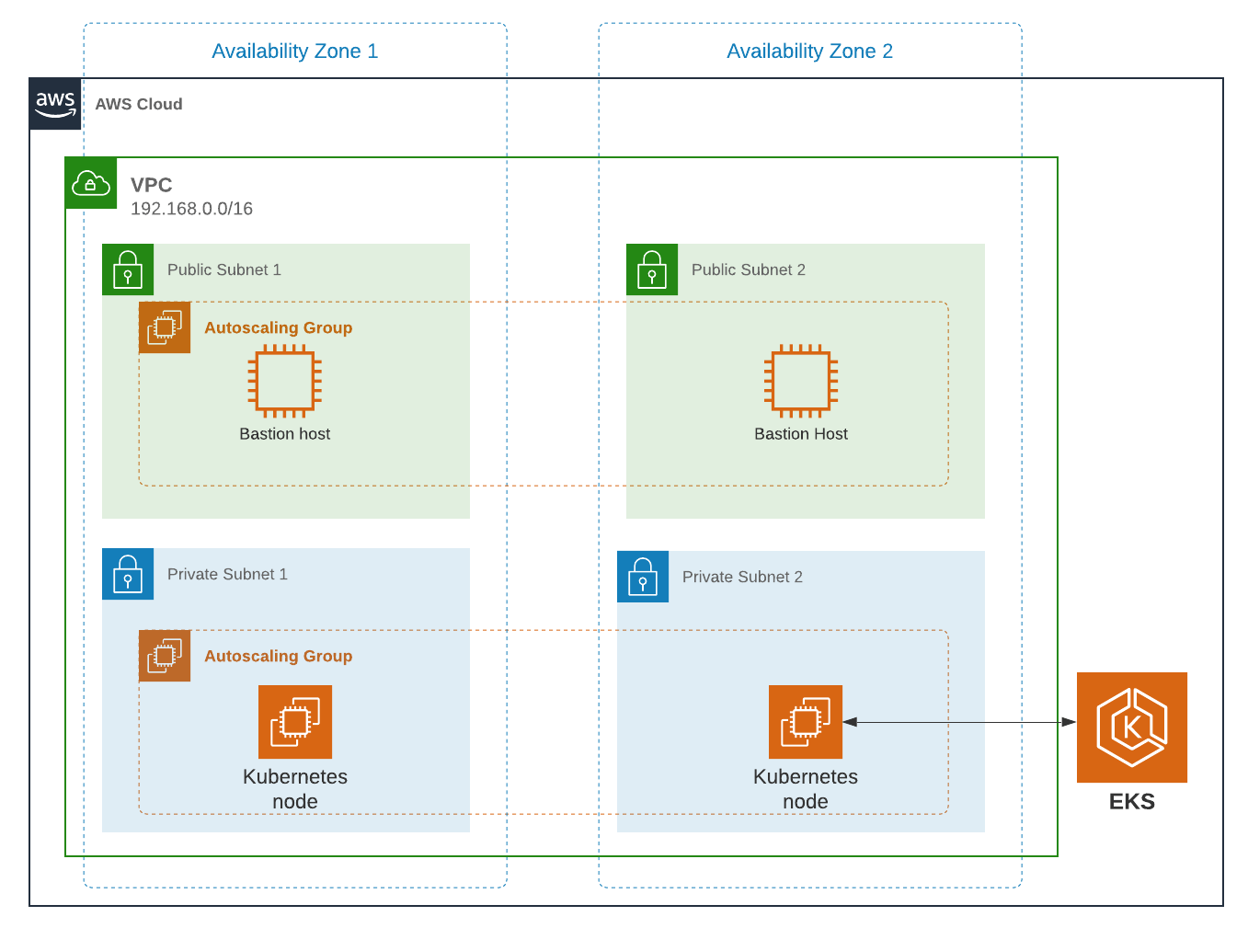1248x928 pixels.
Task: Select the arrow connecting Kubernetes node and EKS
Action: pyautogui.click(x=959, y=722)
